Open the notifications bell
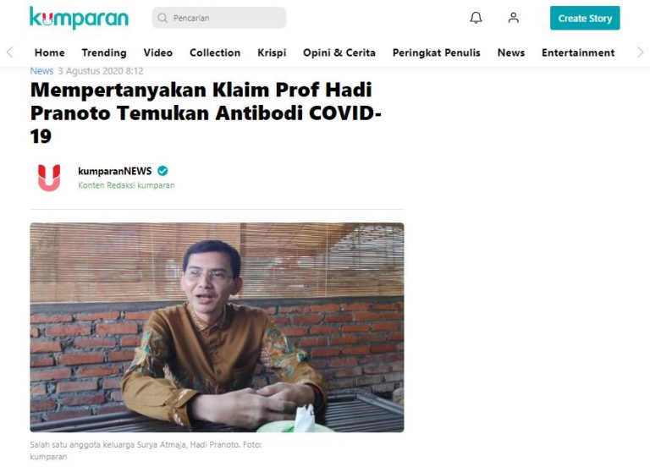The image size is (650, 467). 476,18
